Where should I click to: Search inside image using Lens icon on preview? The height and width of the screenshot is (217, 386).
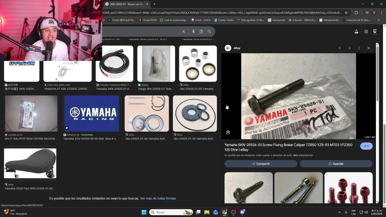pyautogui.click(x=228, y=132)
